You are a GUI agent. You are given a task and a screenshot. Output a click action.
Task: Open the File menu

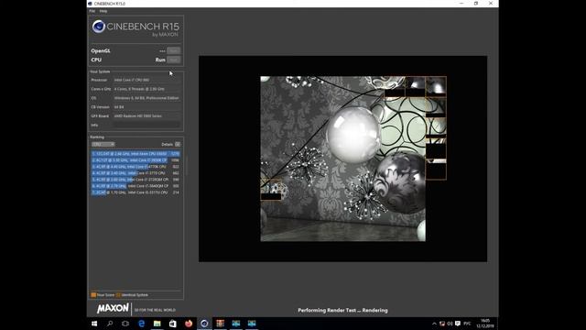coord(92,11)
